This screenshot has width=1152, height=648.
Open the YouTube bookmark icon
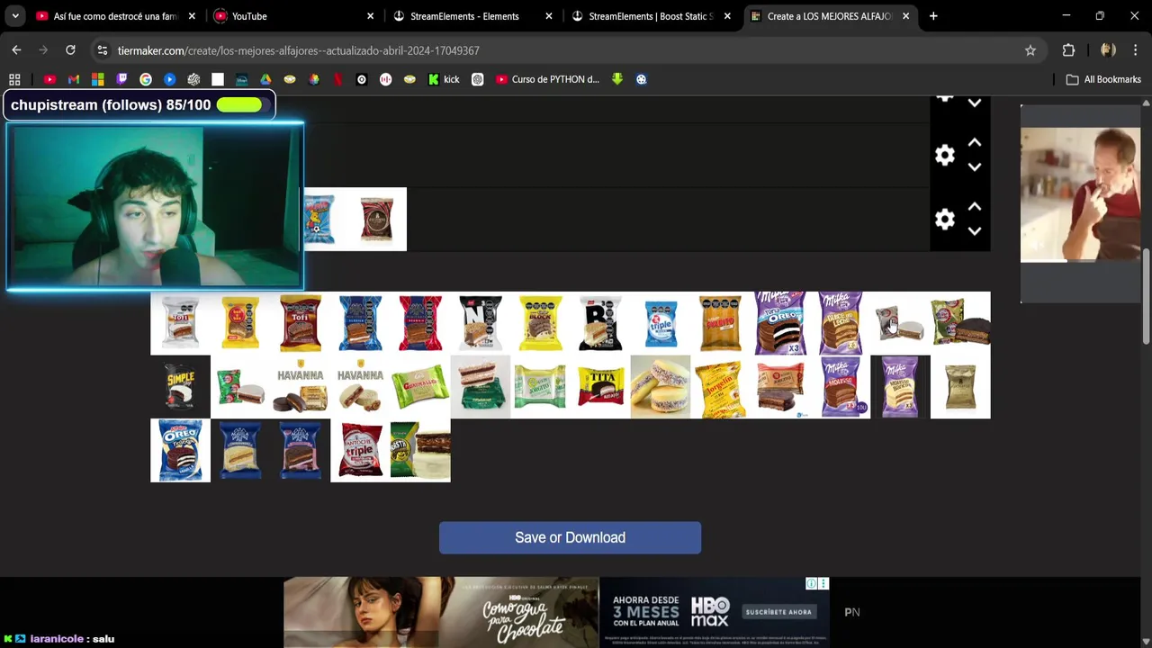[49, 79]
